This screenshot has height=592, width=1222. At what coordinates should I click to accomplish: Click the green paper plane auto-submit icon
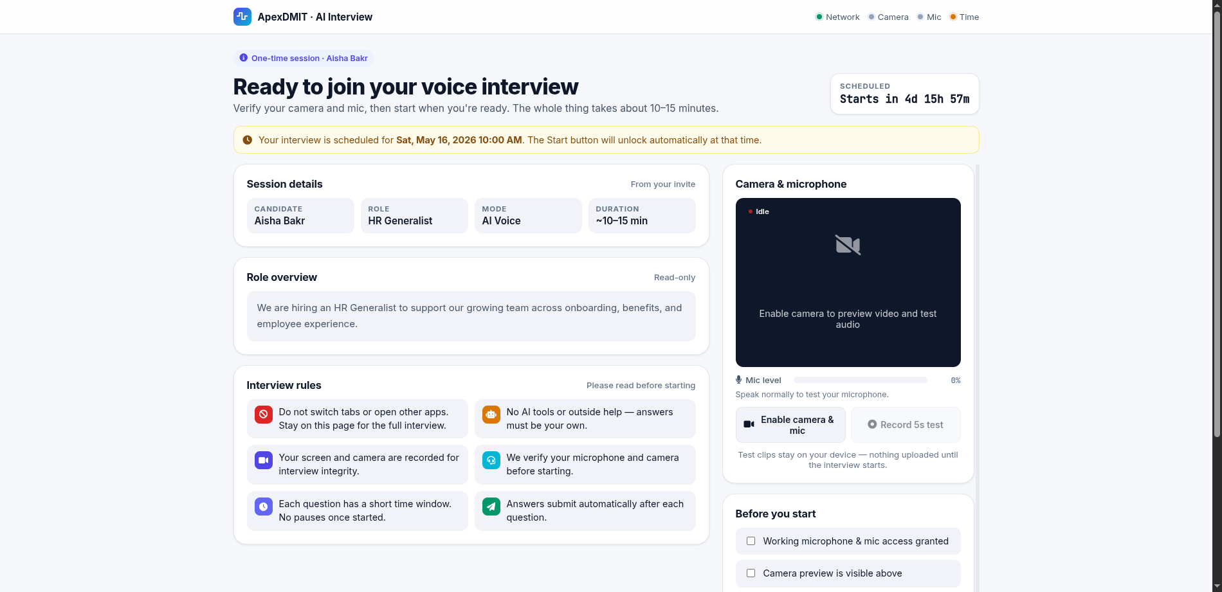[x=491, y=507]
